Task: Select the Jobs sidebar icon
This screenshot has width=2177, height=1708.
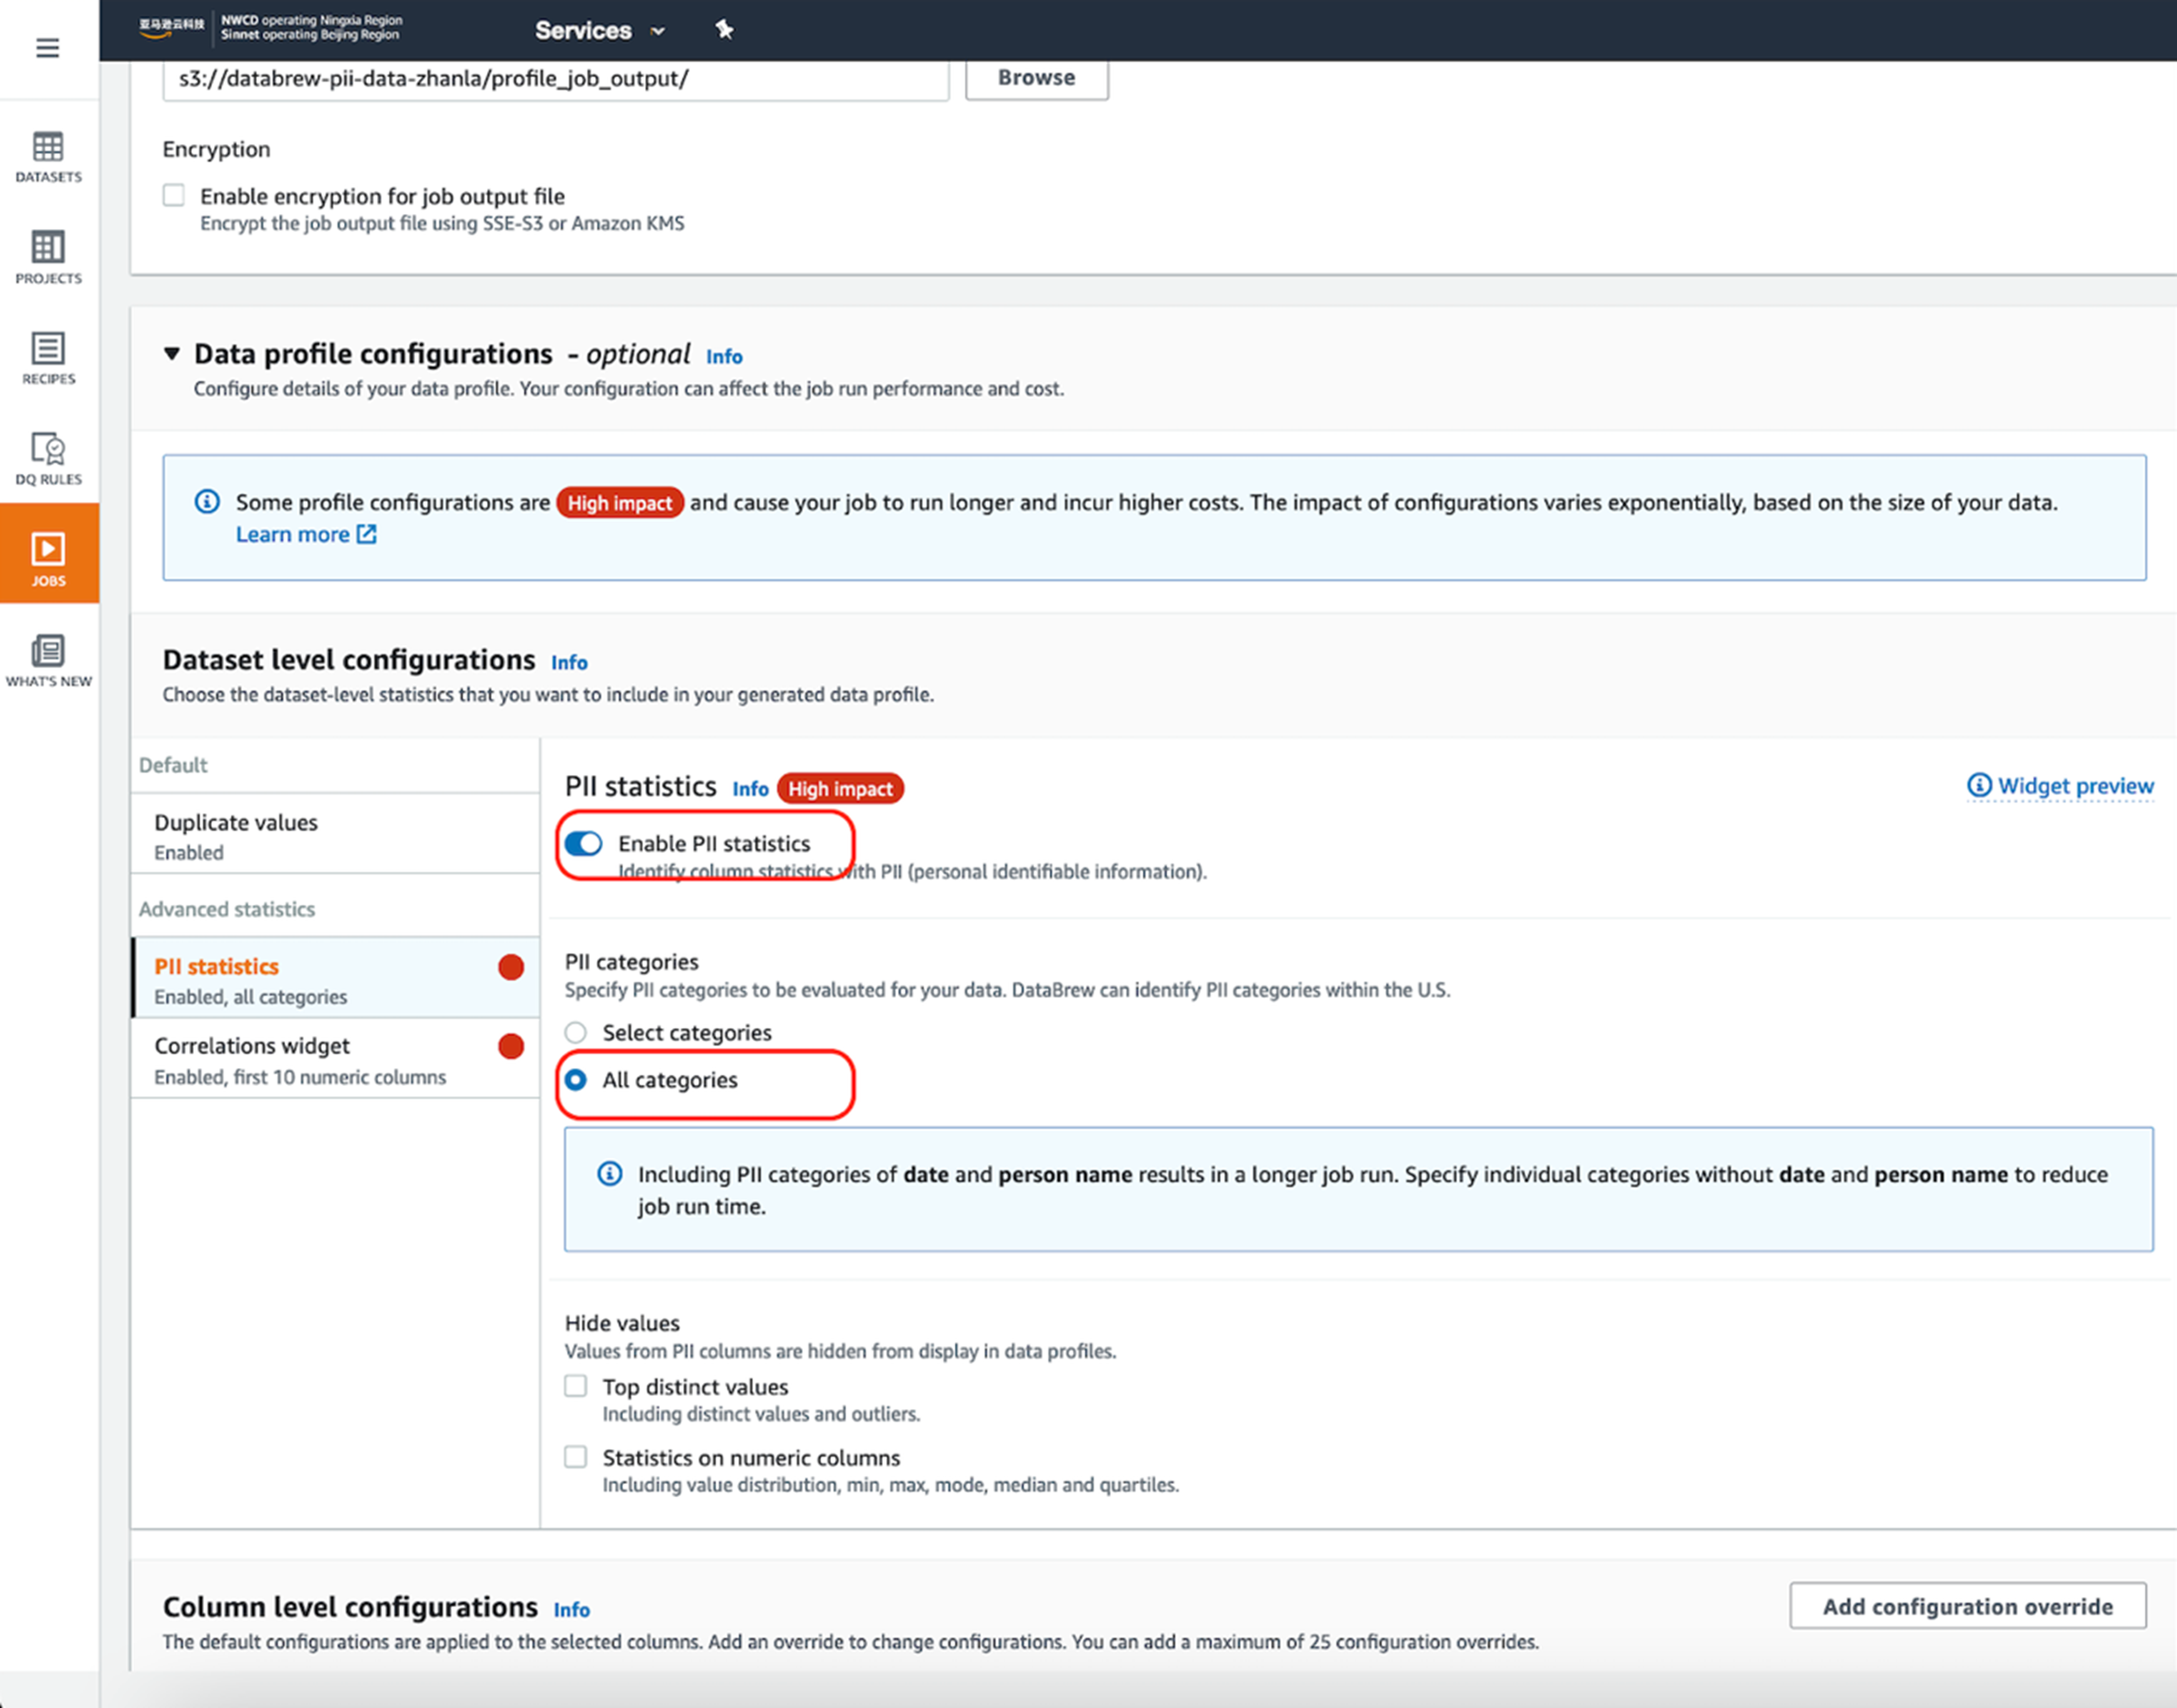Action: click(48, 557)
